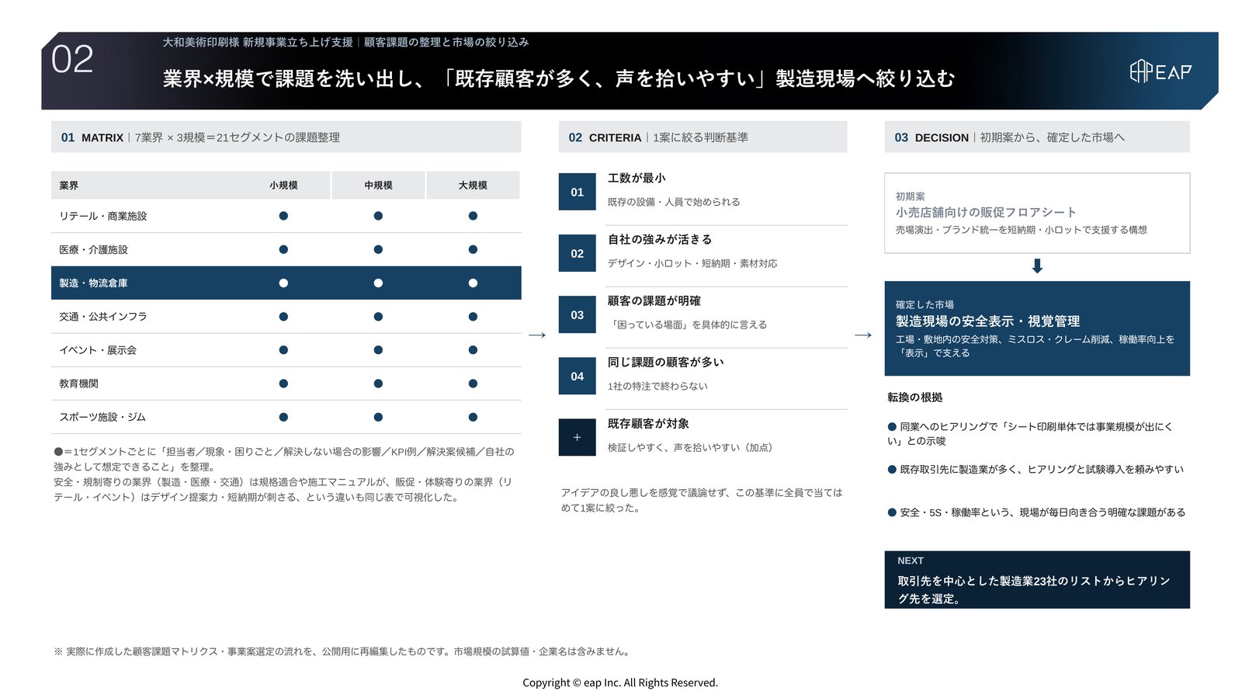Select the 03 DECISION section header
The height and width of the screenshot is (698, 1242).
[1037, 137]
